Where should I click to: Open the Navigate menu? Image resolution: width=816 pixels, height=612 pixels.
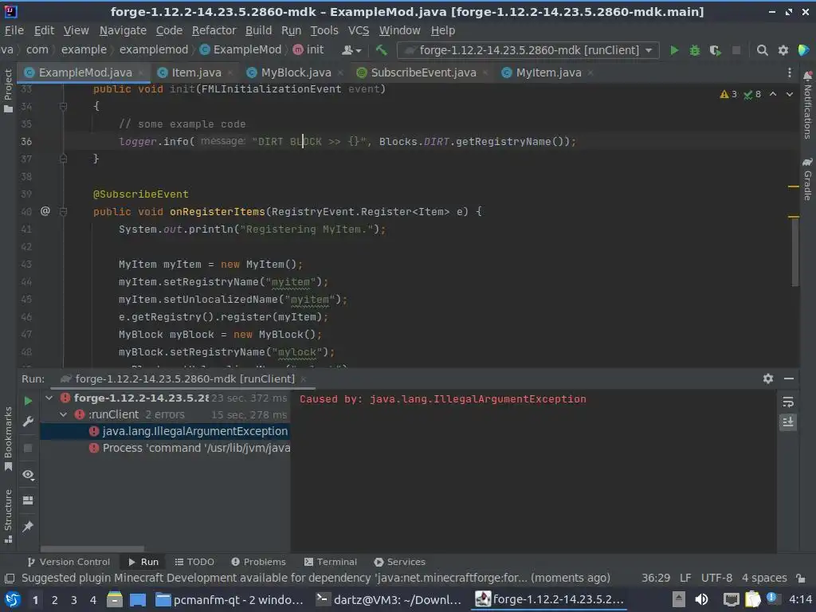(x=123, y=31)
